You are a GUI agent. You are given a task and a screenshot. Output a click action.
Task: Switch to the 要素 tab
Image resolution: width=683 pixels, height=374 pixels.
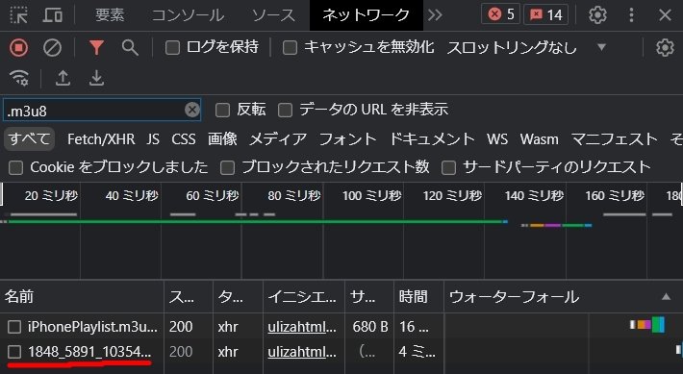click(x=110, y=15)
